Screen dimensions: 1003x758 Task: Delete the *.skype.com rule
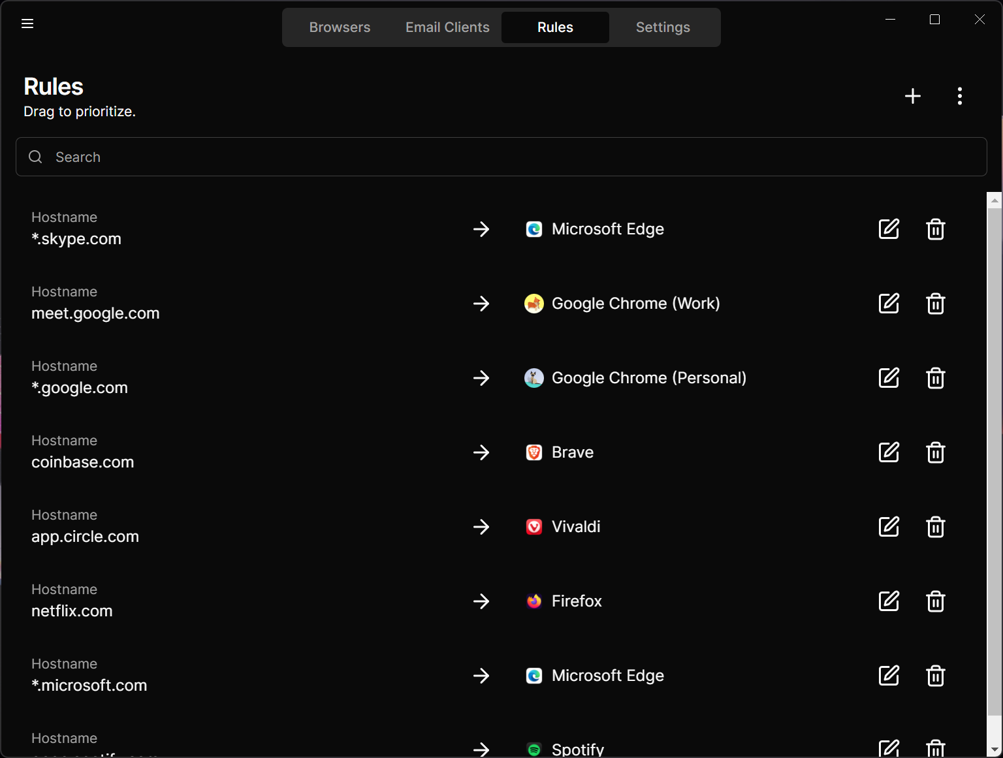point(935,229)
